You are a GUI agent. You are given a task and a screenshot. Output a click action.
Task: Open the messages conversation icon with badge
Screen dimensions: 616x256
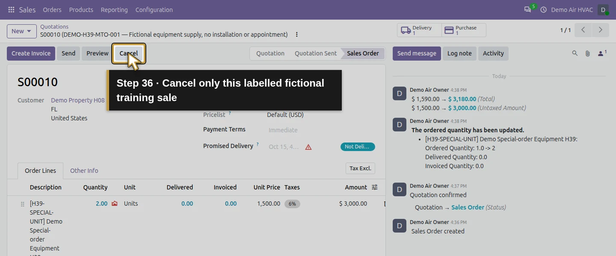(x=527, y=9)
